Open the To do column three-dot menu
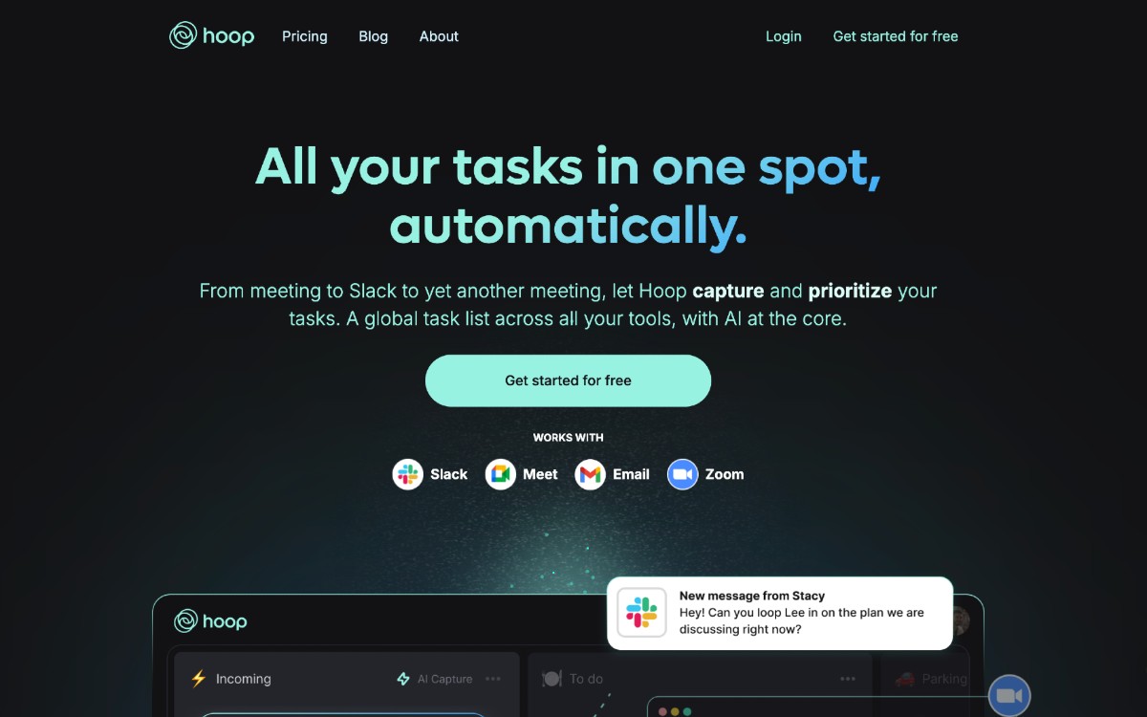 (x=848, y=679)
